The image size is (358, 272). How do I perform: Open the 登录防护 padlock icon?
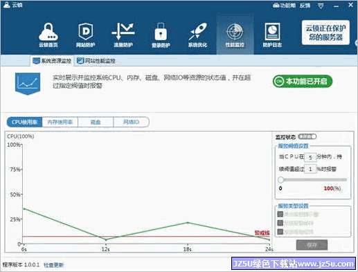[x=161, y=35]
